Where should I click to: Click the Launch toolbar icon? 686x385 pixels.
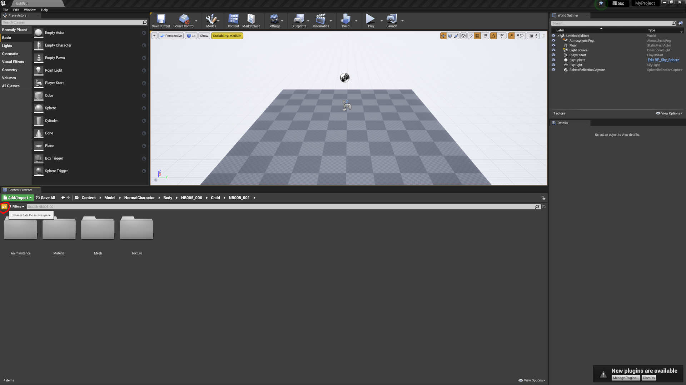tap(392, 21)
